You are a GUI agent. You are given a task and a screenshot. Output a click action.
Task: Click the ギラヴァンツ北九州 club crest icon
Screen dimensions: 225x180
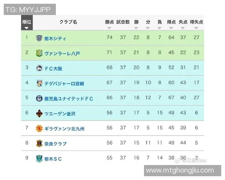pyautogui.click(x=39, y=128)
